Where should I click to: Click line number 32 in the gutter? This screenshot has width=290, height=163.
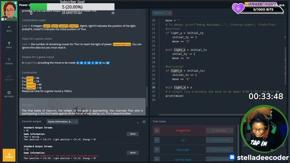154,71
